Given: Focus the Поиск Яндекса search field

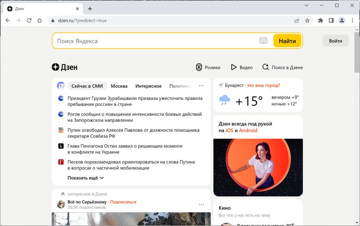Looking at the screenshot, I should coord(156,41).
